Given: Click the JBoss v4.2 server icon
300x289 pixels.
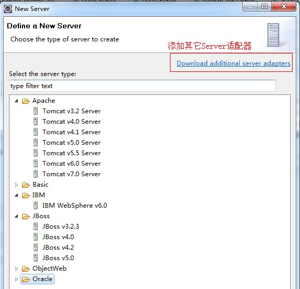Looking at the screenshot, I should pos(36,247).
